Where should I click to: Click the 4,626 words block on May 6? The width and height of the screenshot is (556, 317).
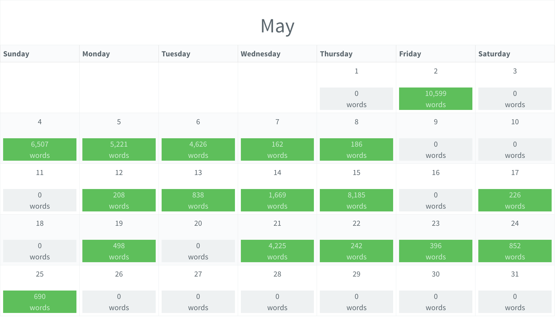[x=198, y=149]
